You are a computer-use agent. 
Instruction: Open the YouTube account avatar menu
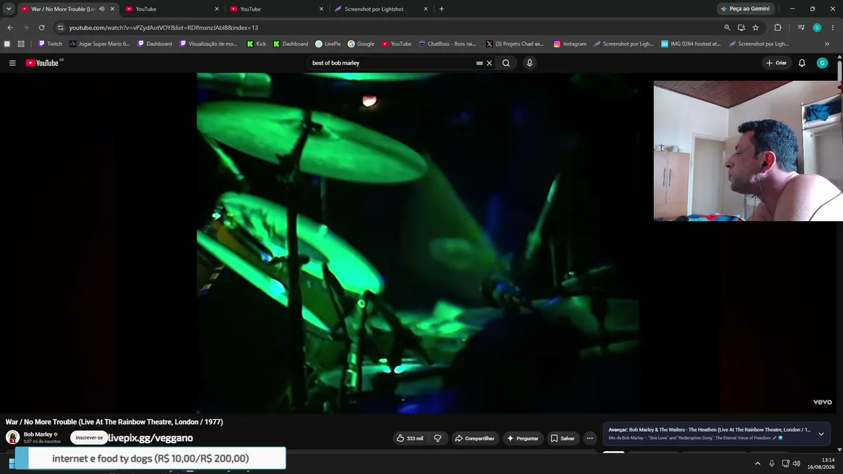pyautogui.click(x=822, y=63)
